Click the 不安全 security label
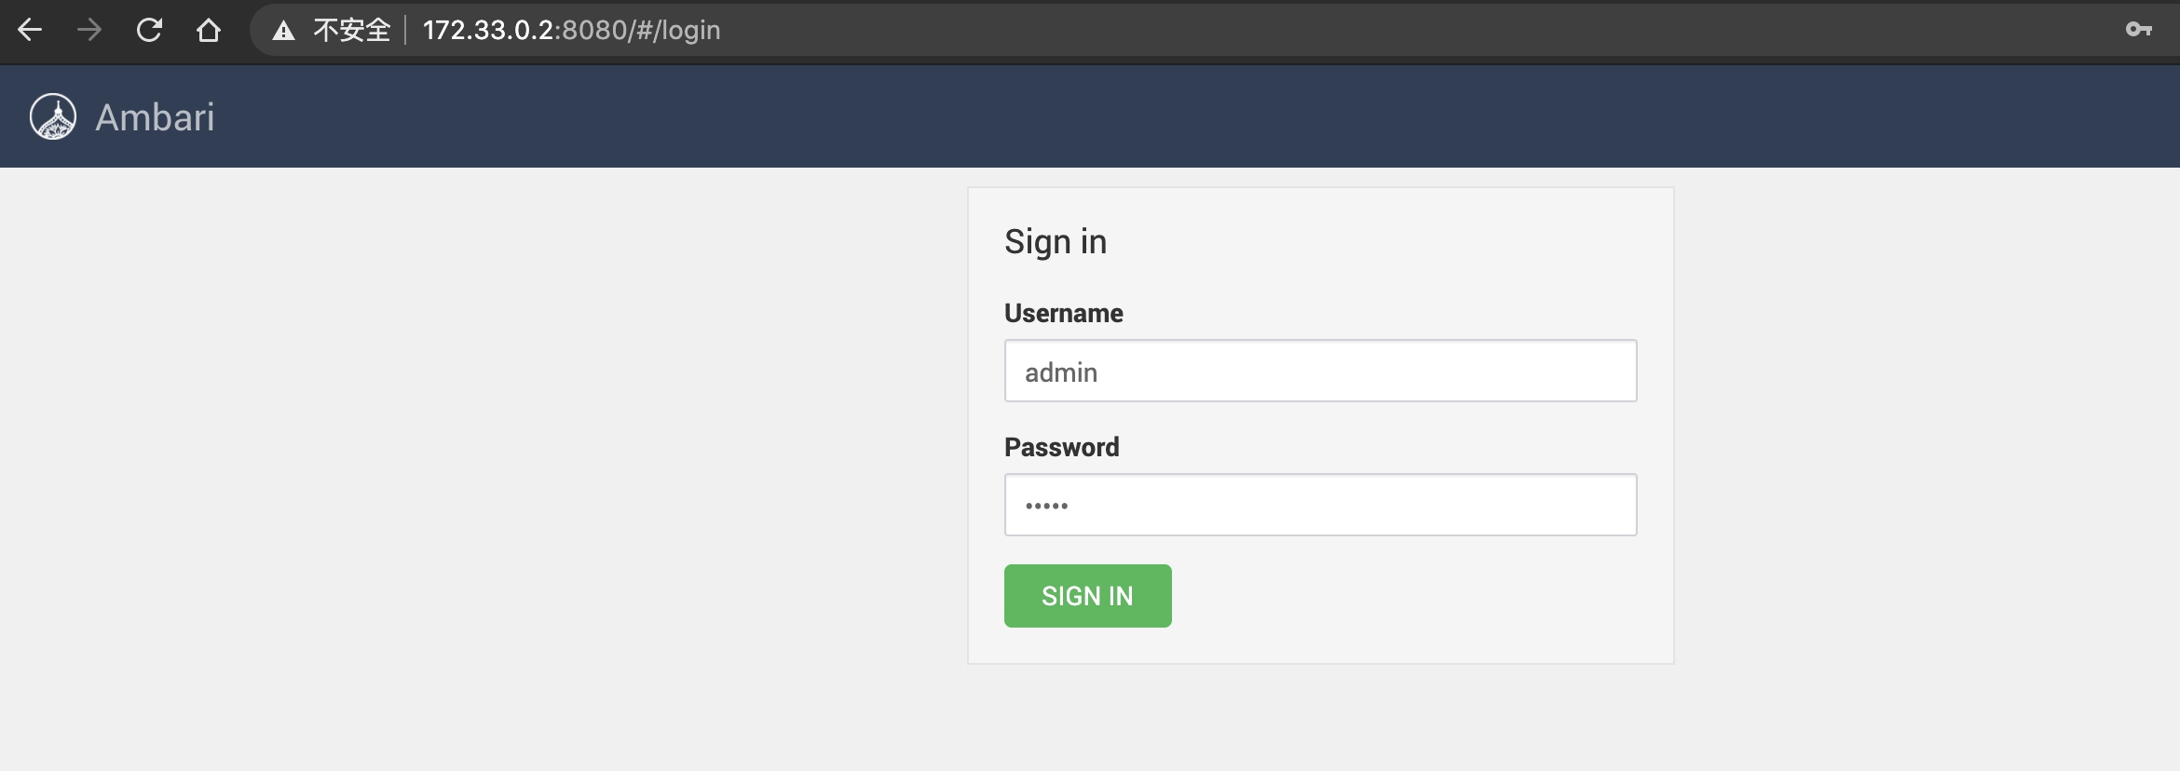This screenshot has height=771, width=2180. coord(351,30)
